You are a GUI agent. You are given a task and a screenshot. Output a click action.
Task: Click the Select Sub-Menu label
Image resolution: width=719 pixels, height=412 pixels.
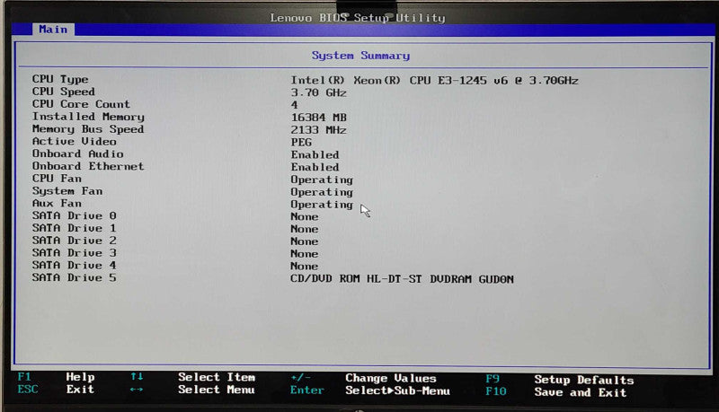397,390
